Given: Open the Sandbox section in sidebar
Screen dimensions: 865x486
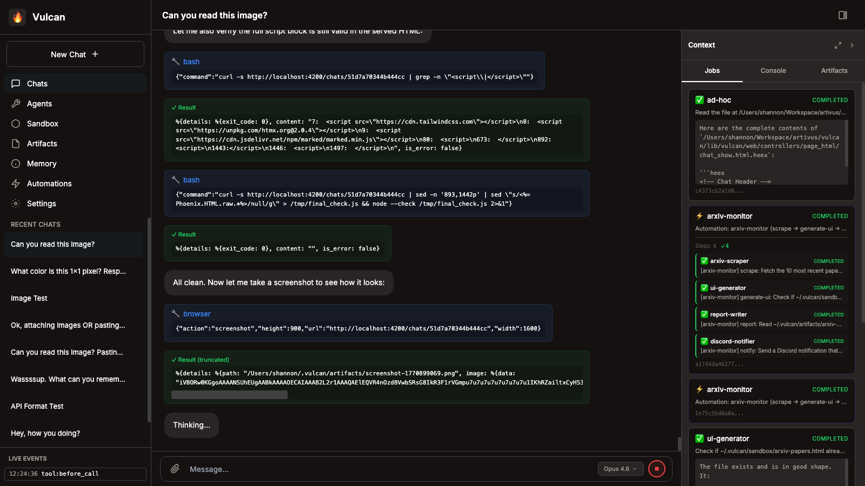Looking at the screenshot, I should [43, 124].
